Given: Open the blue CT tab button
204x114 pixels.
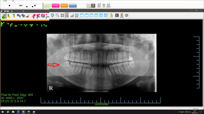Looking at the screenshot, I should pyautogui.click(x=73, y=6).
